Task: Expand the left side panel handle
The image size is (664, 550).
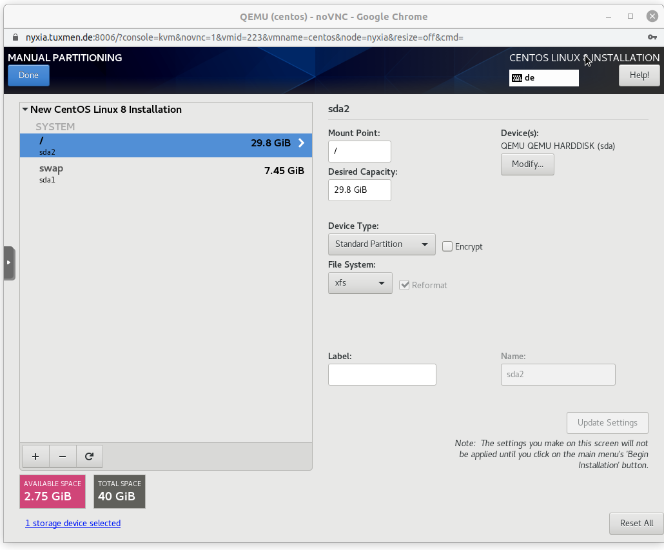Action: [9, 262]
